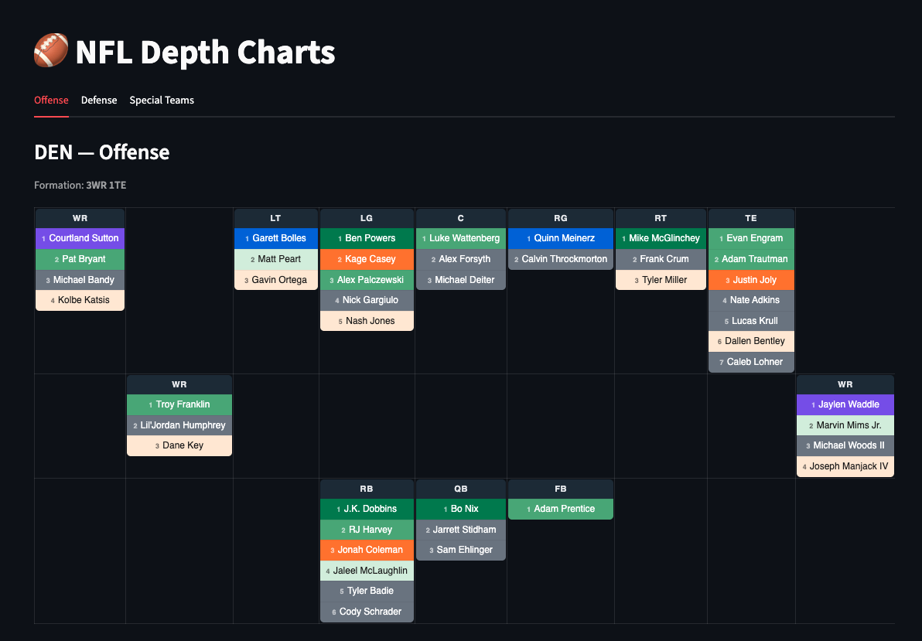The height and width of the screenshot is (641, 922).
Task: Click Michael Bandy entry
Action: pos(80,280)
